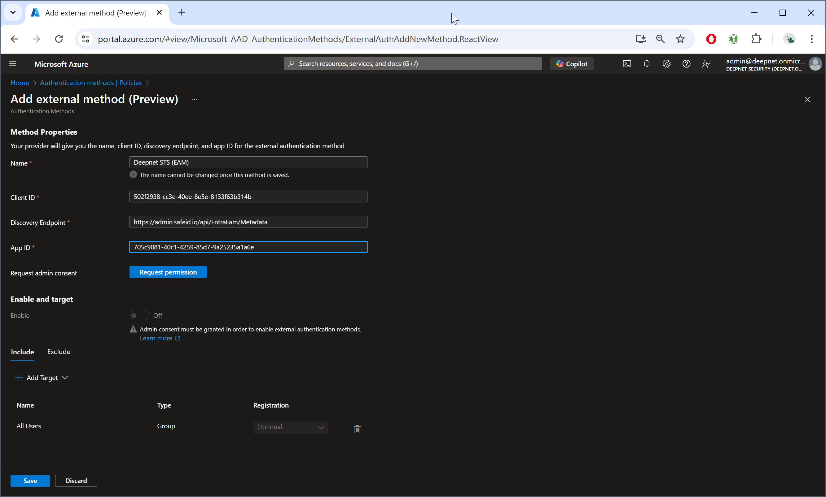826x497 pixels.
Task: Open the Optional registration dropdown
Action: 290,427
